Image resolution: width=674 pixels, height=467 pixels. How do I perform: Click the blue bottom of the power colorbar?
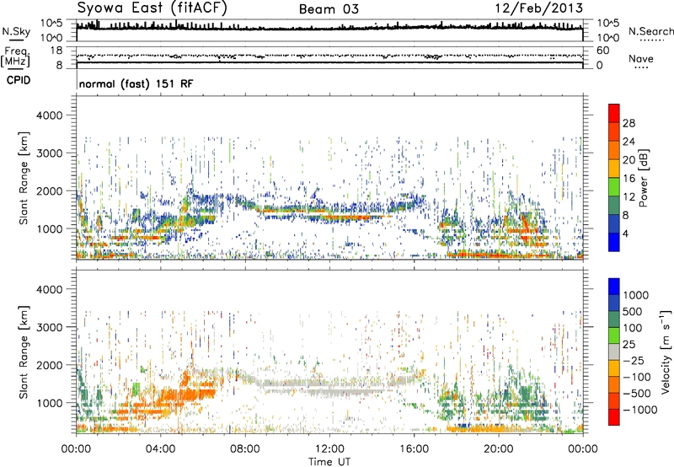pyautogui.click(x=614, y=242)
